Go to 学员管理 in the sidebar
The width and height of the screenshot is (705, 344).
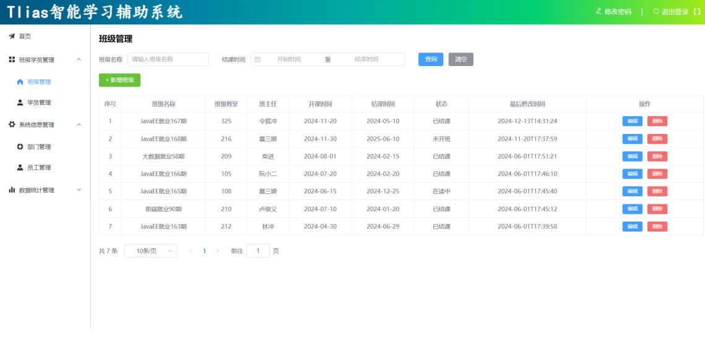(39, 103)
